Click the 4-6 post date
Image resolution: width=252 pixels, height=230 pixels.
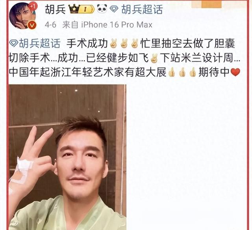coord(50,25)
